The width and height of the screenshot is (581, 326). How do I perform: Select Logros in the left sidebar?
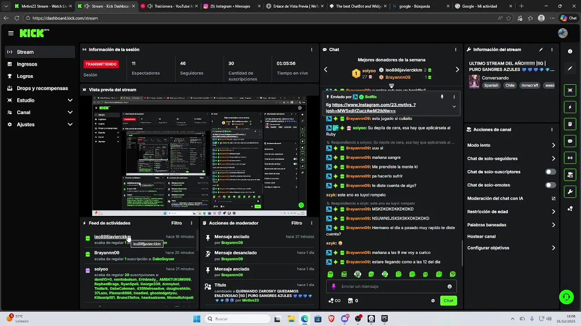click(x=40, y=77)
